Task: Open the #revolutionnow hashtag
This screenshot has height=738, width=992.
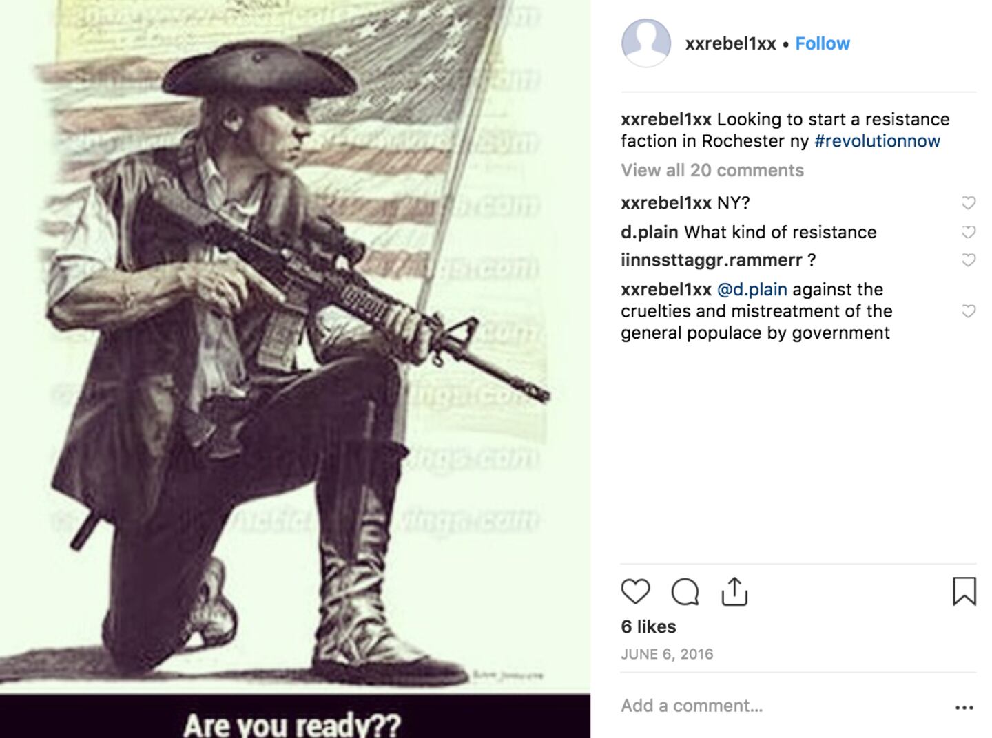Action: click(876, 140)
